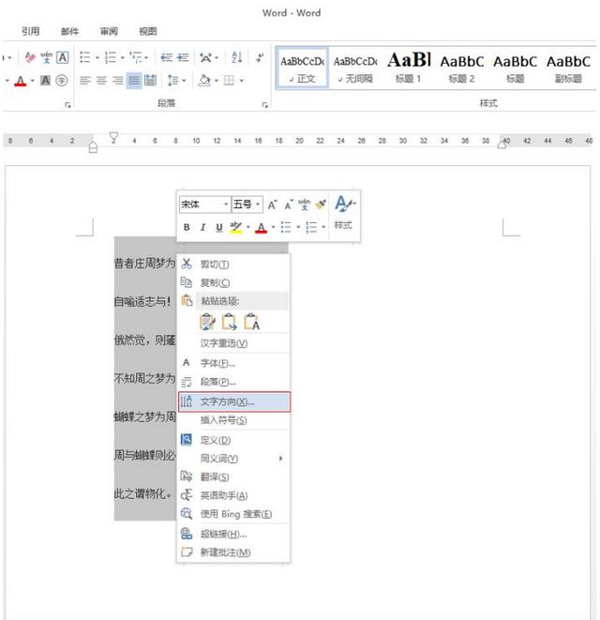600x620 pixels.
Task: Apply numbering from the mini toolbar
Action: coord(311,227)
